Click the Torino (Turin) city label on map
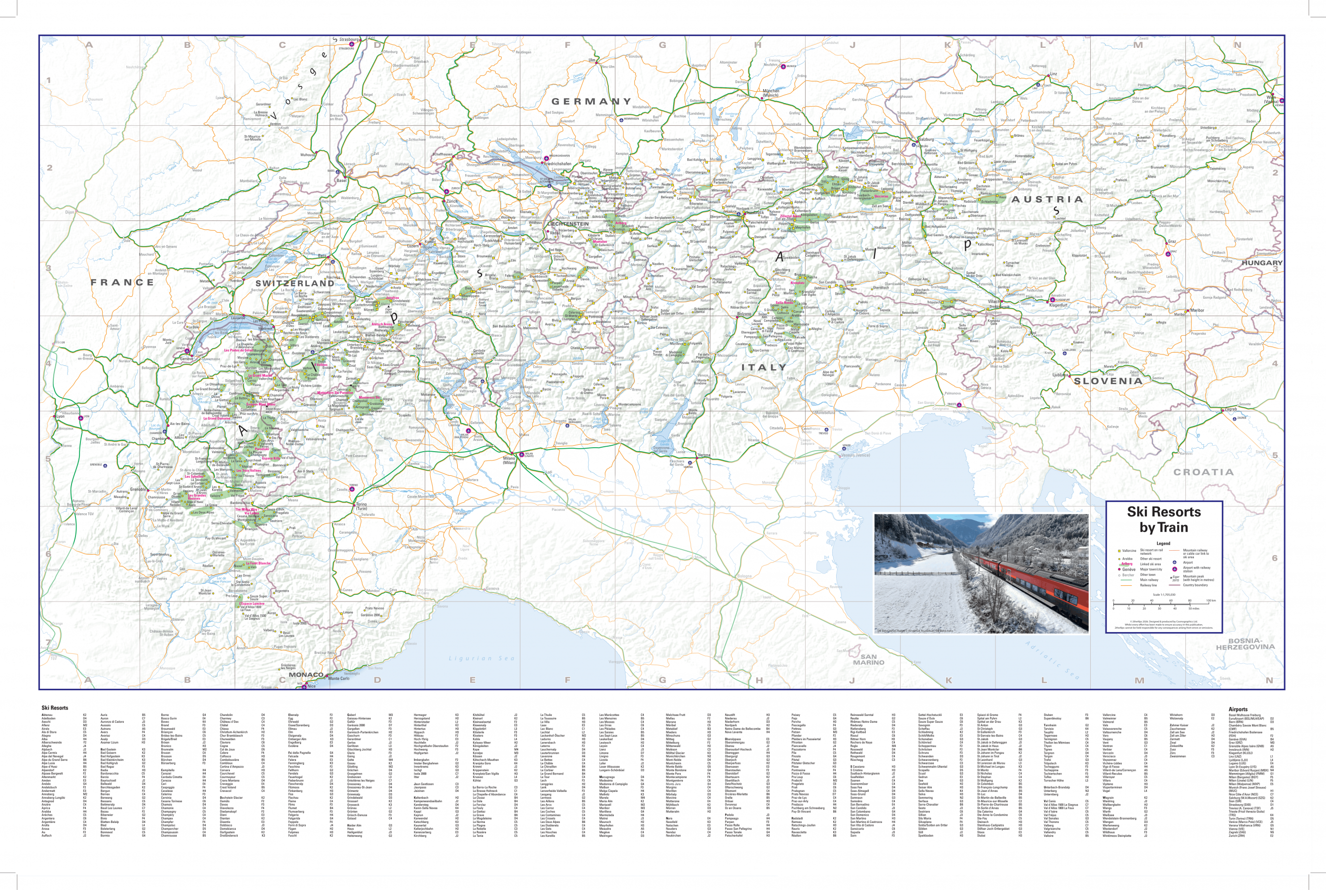Viewport: 1326px width, 890px height. [361, 506]
